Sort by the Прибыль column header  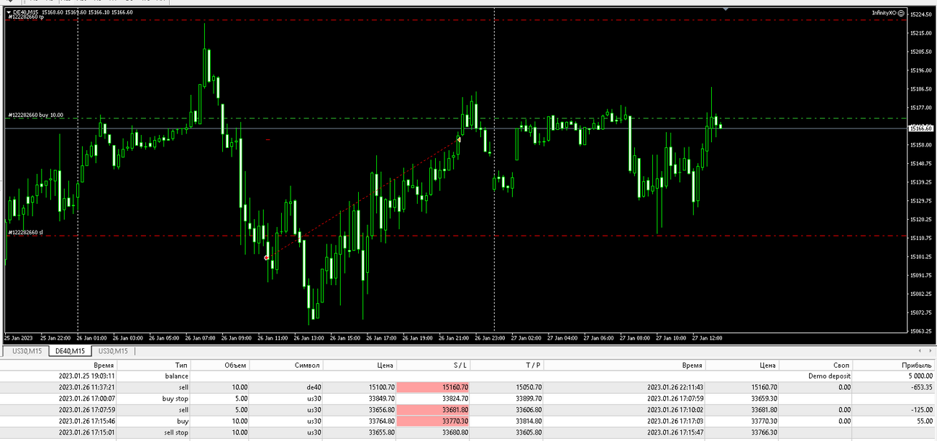click(x=917, y=366)
